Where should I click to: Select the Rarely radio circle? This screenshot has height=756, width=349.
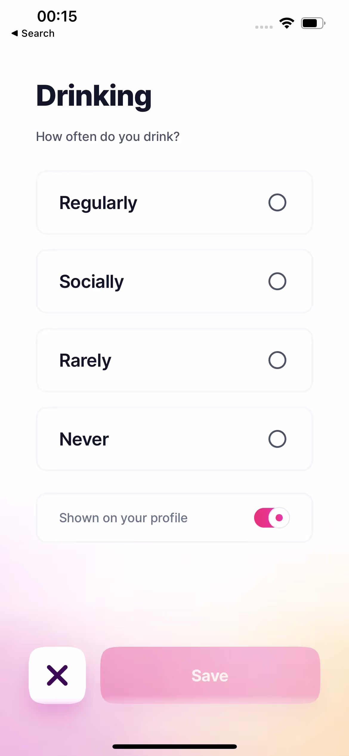click(277, 360)
